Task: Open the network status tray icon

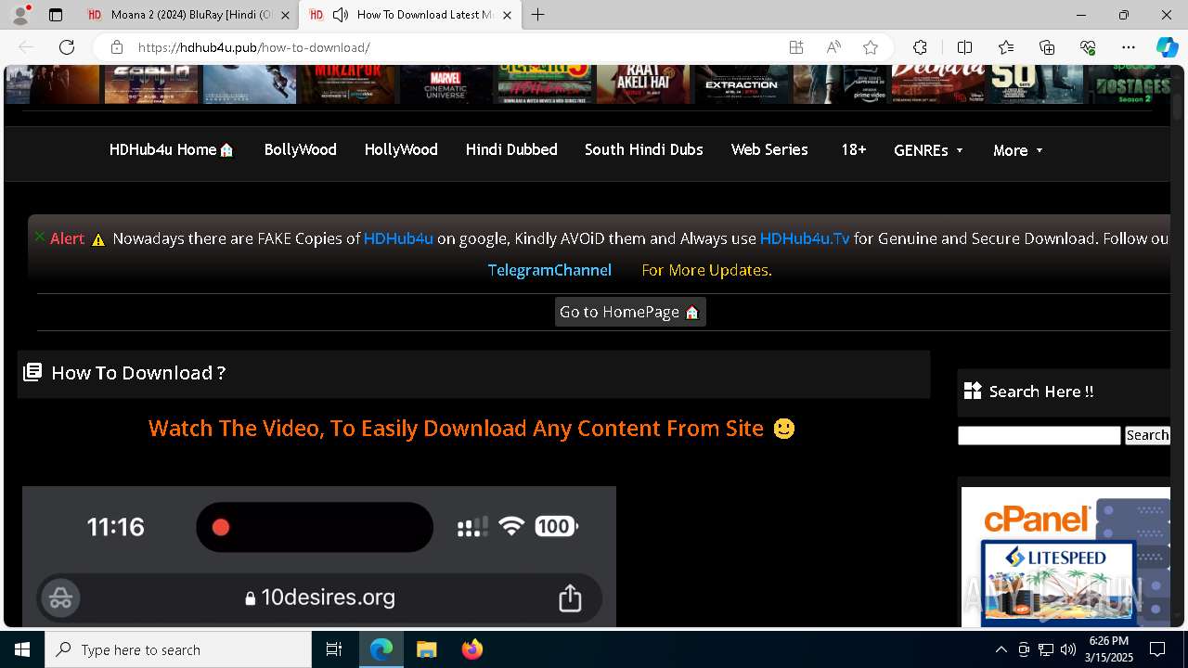Action: 1046,649
